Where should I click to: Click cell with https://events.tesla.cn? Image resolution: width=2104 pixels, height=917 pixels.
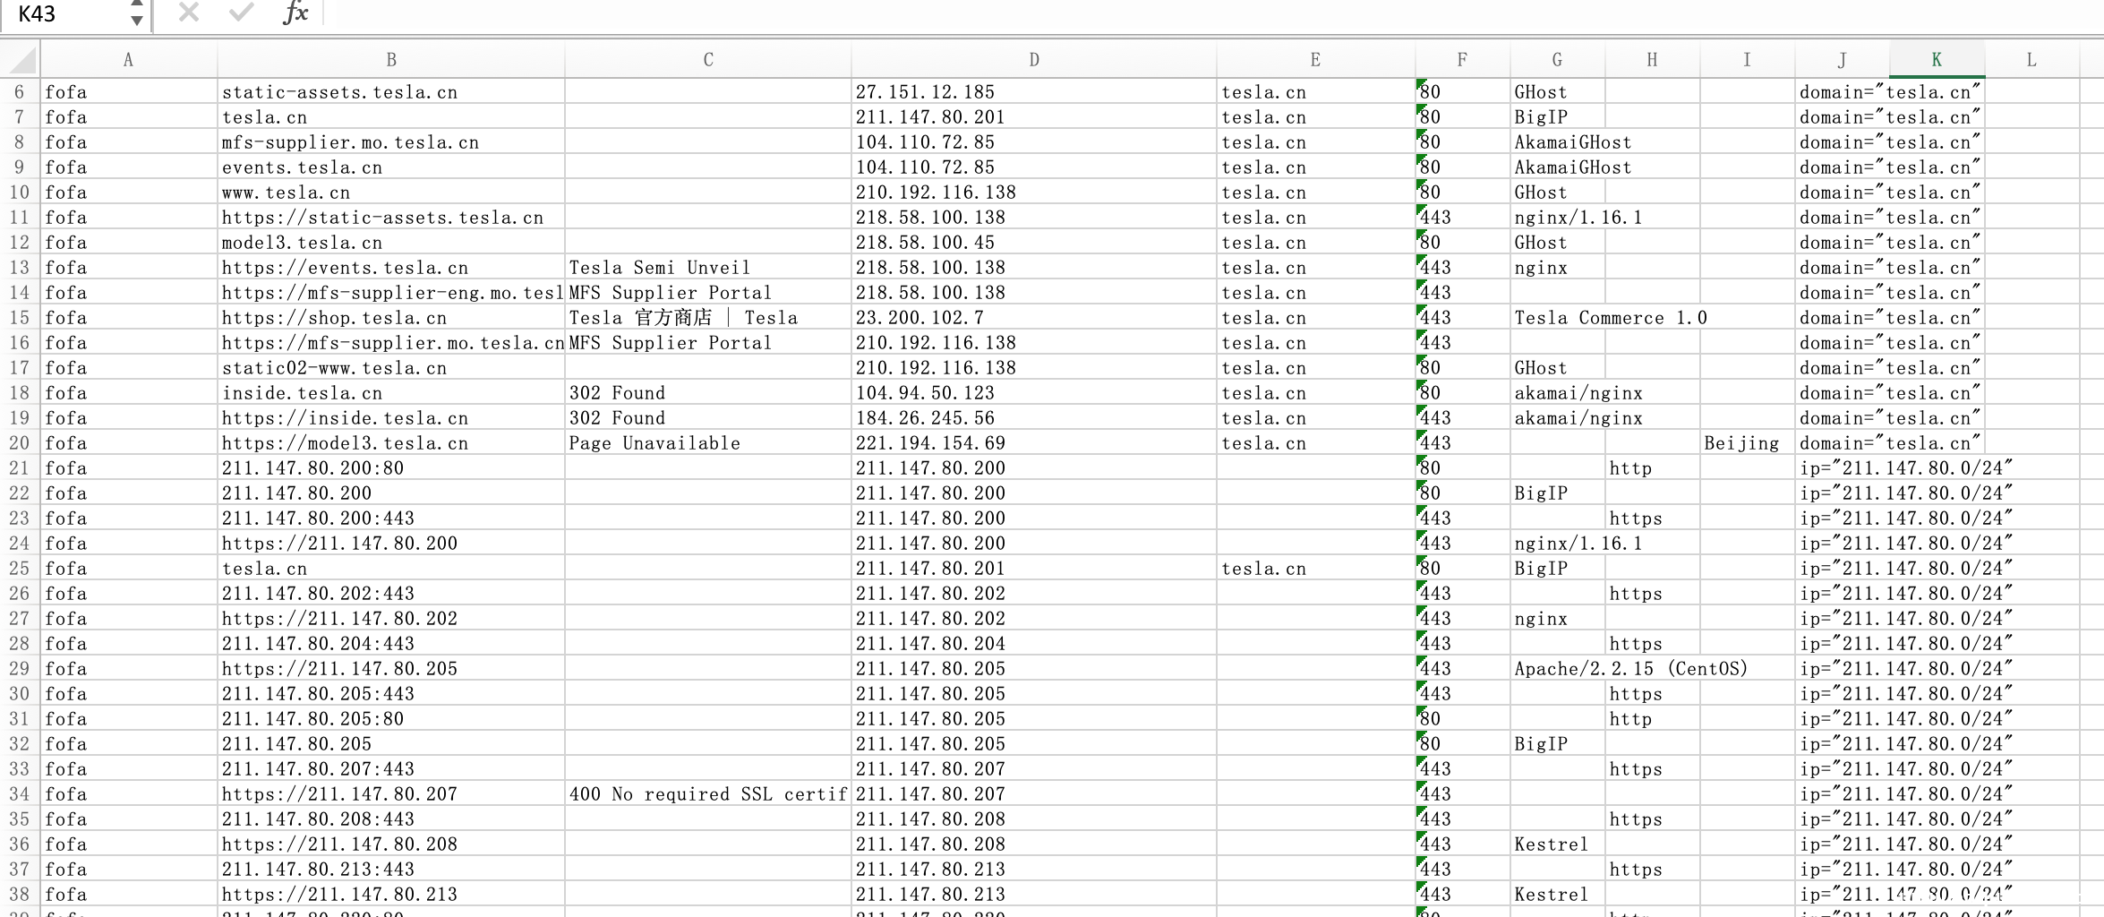coord(390,268)
